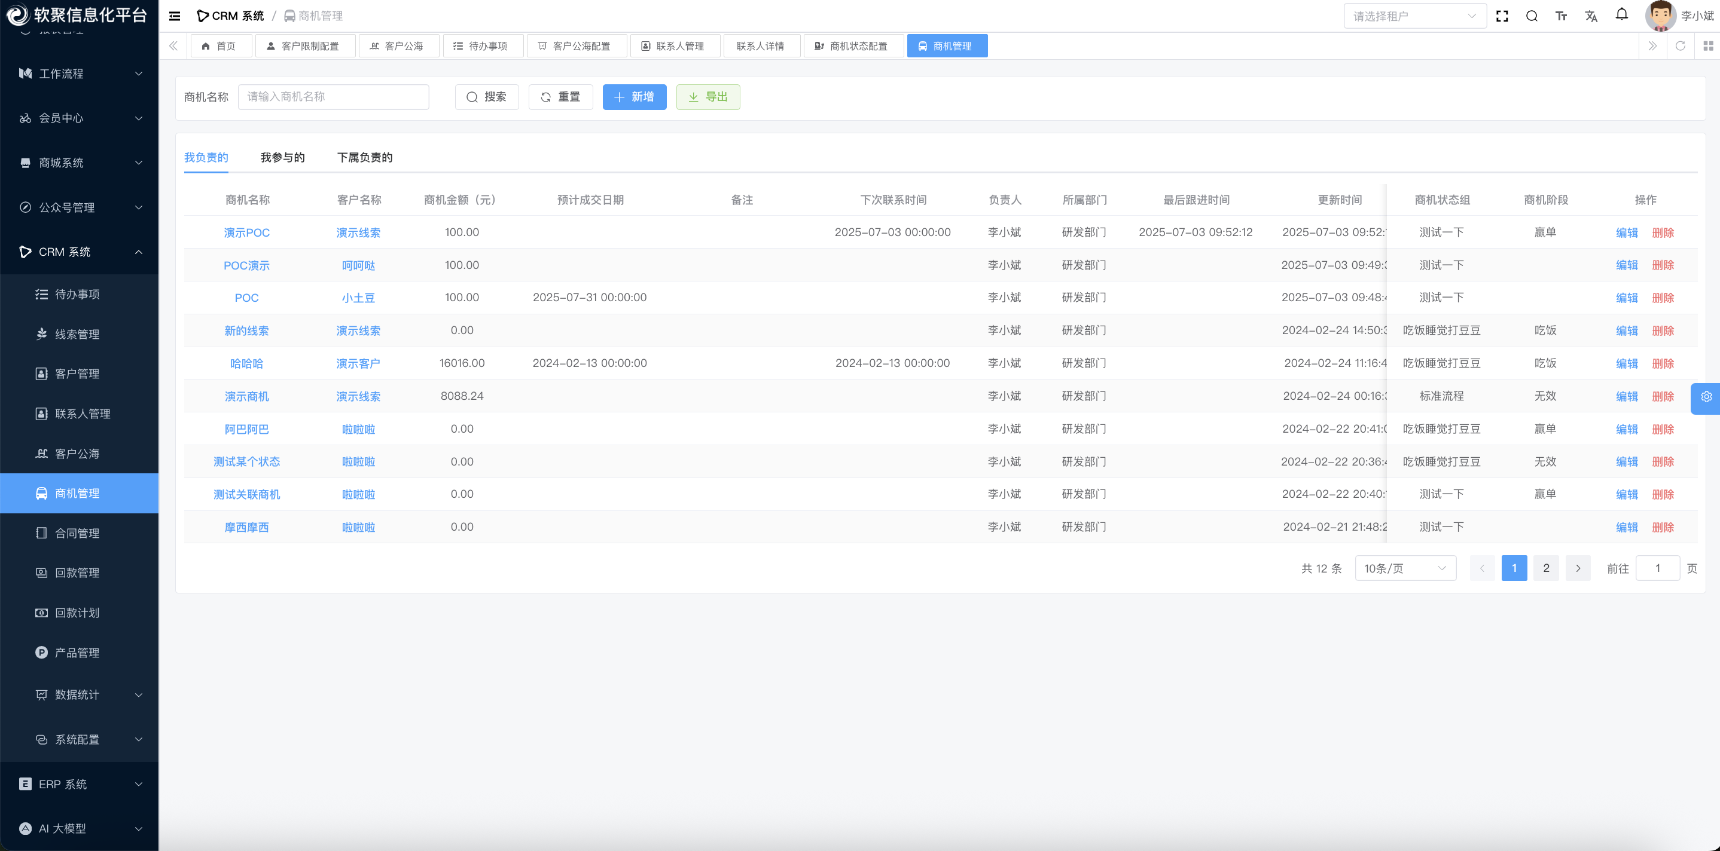1720x851 pixels.
Task: Click the font size icon
Action: [1561, 16]
